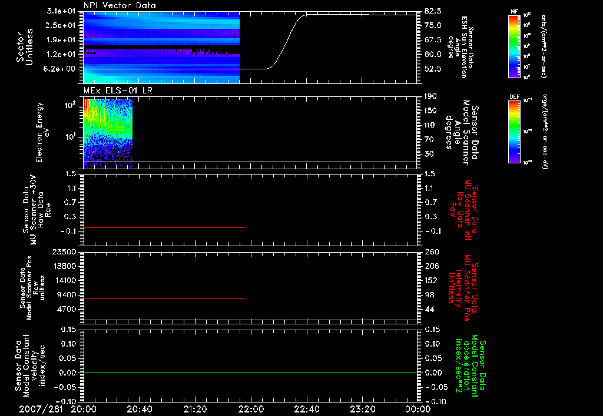Click the DEF color bar gradient
This screenshot has height=416, width=603.
click(x=515, y=132)
